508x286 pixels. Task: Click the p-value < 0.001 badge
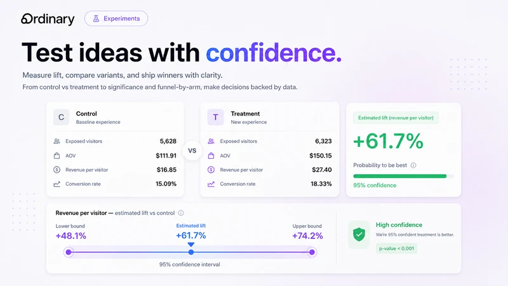click(x=396, y=249)
